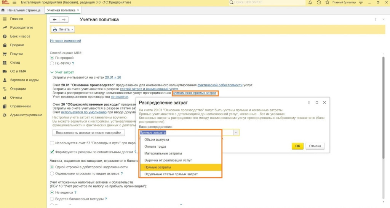This screenshot has width=390, height=208.
Task: Click the 'База распределения' dropdown arrow
Action: coord(236,132)
